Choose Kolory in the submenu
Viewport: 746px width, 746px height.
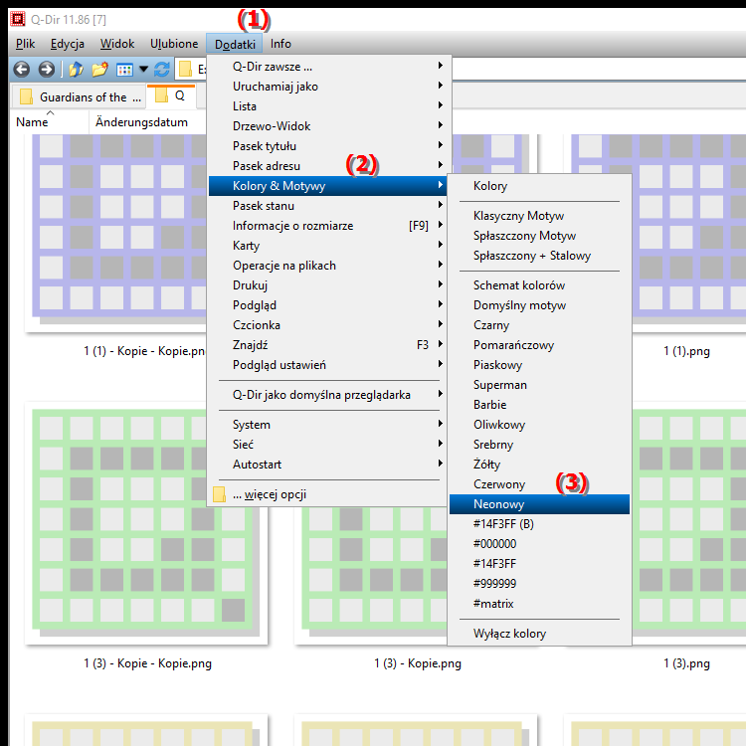tap(539, 186)
